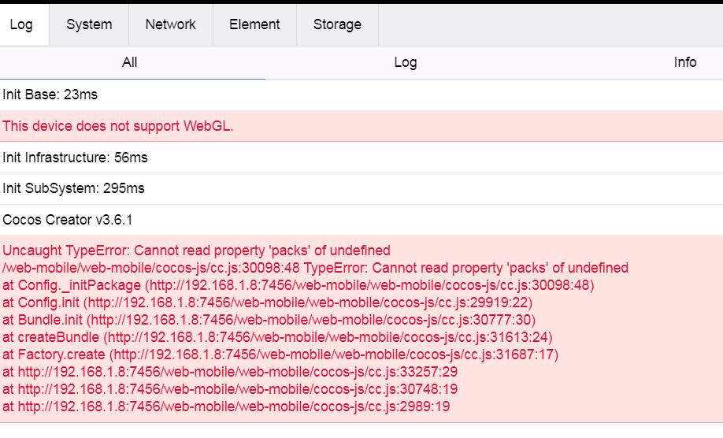Click the Uncaught TypeError message heading
This screenshot has width=723, height=438.
pyautogui.click(x=196, y=251)
